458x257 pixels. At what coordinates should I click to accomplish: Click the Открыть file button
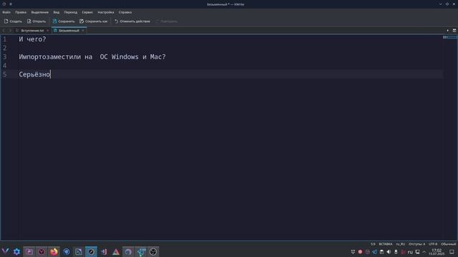[36, 21]
